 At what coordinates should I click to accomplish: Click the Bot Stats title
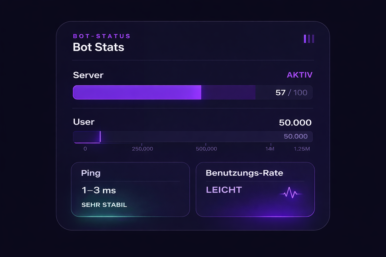coord(98,47)
